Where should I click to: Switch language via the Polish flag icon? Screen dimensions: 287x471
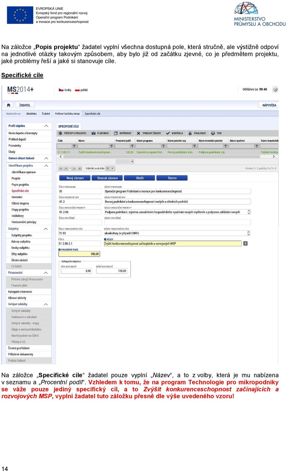(77, 90)
